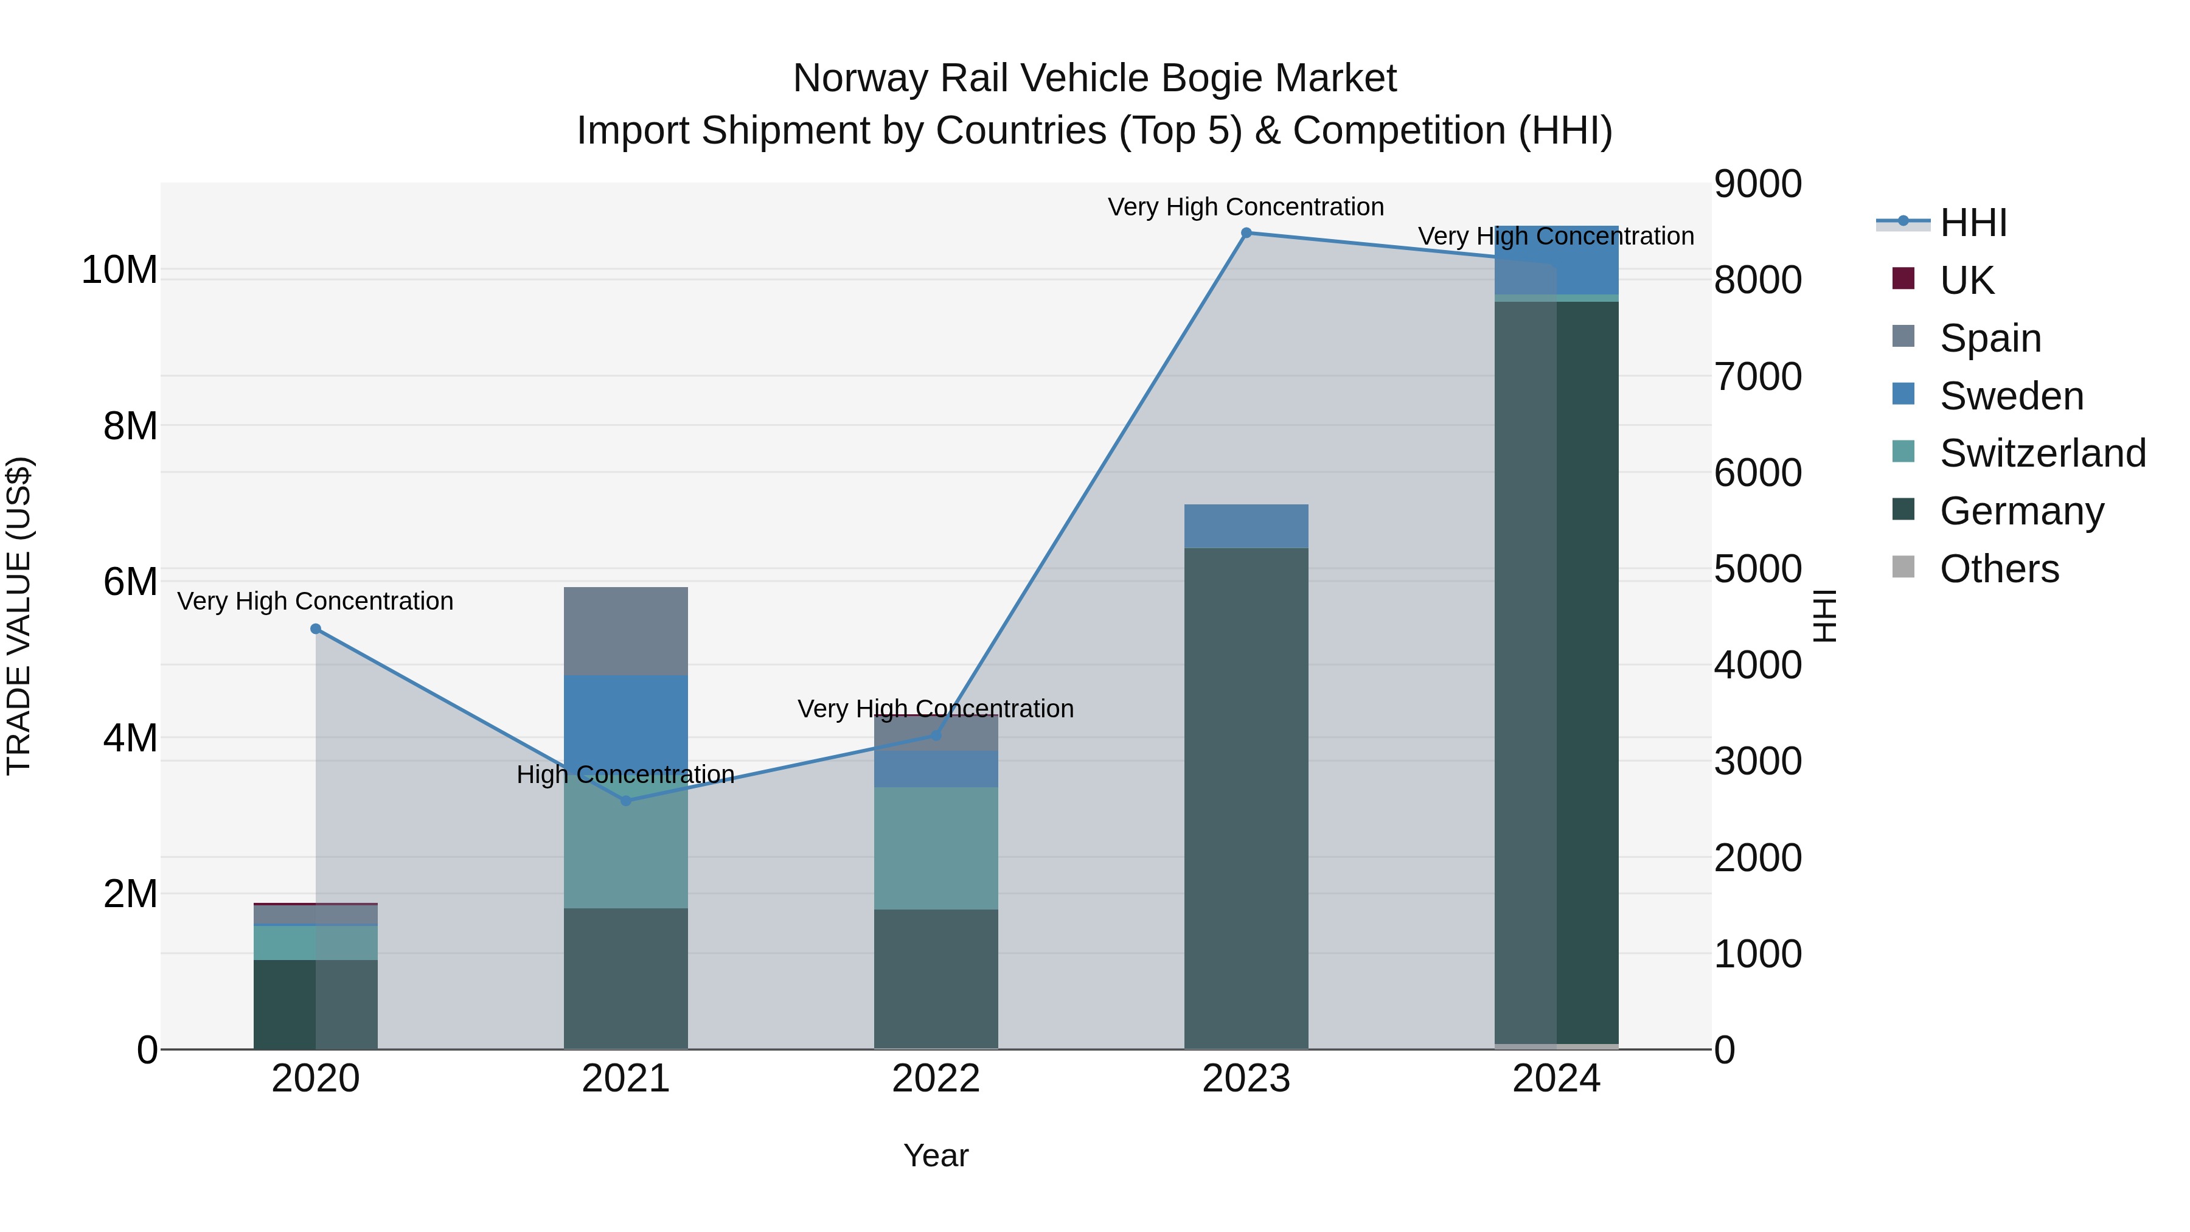Viewport: 2190px width, 1232px height.
Task: Click the 2022 Germany bar segment
Action: tap(936, 980)
